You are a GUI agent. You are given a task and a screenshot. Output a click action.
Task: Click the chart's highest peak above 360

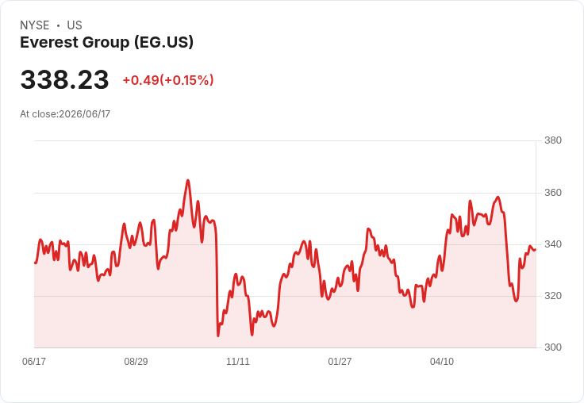188,181
